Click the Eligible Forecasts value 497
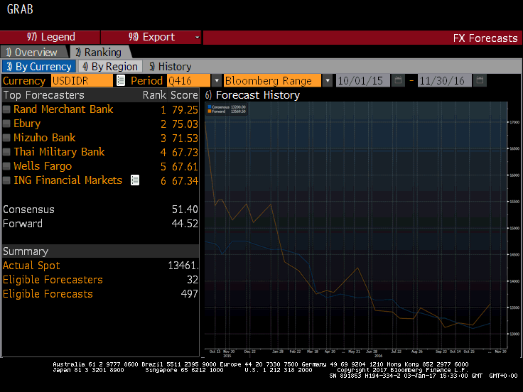 point(189,294)
